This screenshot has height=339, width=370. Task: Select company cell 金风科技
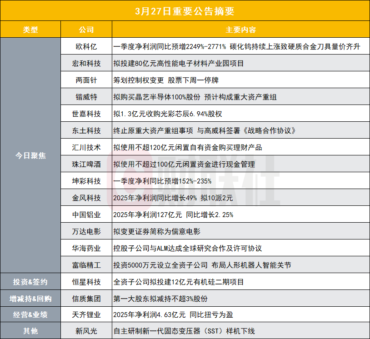tap(86, 198)
